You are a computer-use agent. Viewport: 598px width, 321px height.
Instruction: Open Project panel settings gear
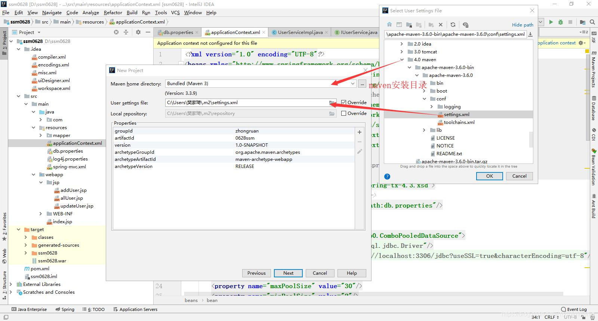point(138,32)
